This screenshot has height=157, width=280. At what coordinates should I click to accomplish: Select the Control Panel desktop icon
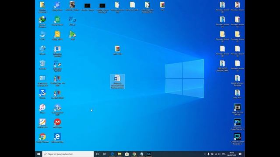pyautogui.click(x=42, y=81)
